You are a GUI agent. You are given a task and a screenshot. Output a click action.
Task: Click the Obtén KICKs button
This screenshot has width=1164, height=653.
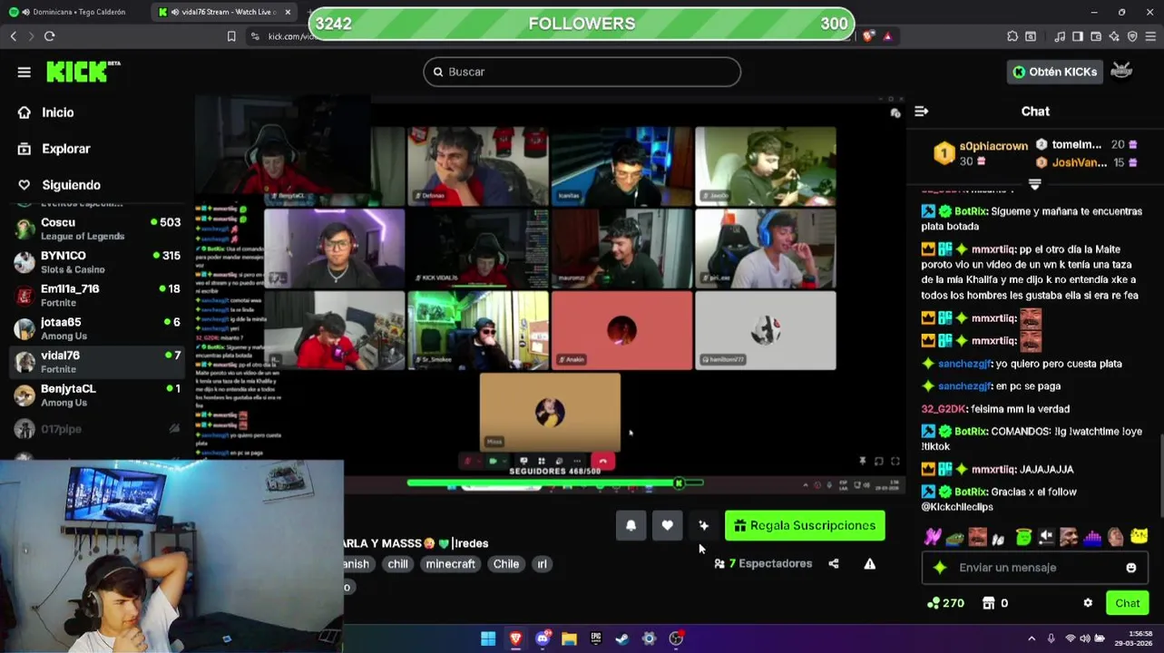click(1054, 72)
